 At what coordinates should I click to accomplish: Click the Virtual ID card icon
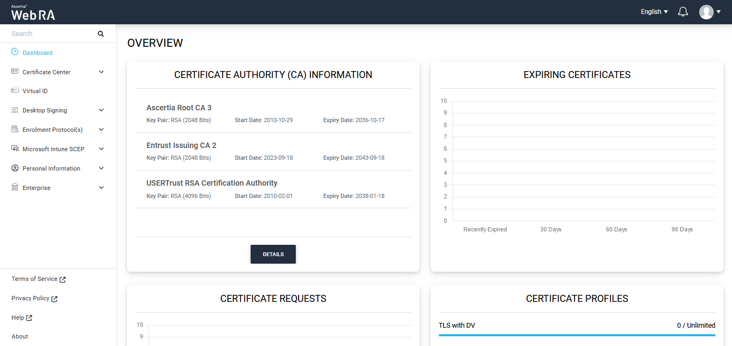coord(15,91)
